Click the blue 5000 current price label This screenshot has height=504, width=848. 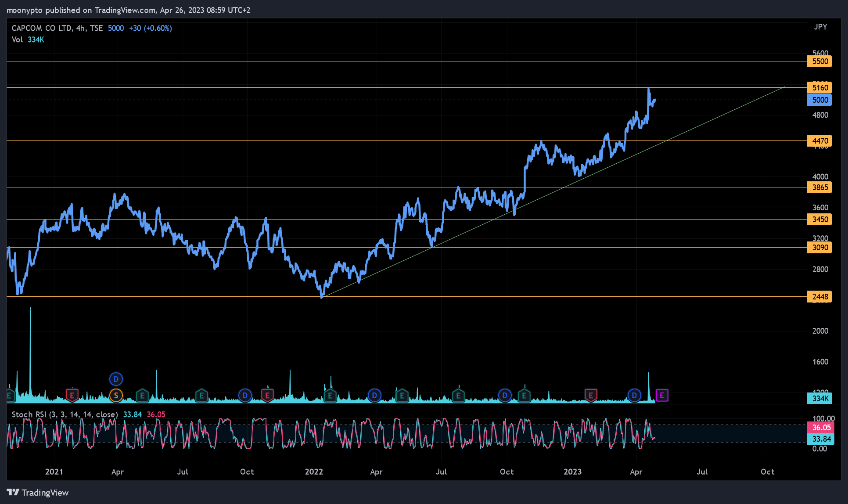819,100
